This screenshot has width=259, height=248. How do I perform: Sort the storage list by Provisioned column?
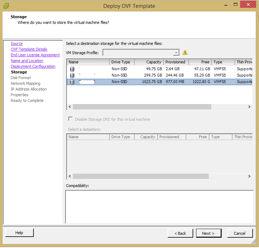pos(176,62)
